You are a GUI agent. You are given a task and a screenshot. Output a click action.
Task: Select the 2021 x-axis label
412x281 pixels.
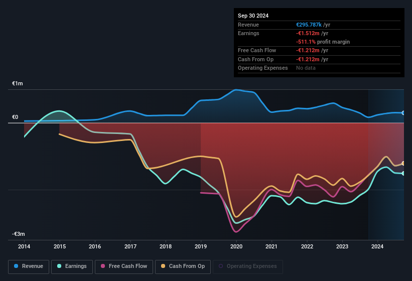[271, 246]
